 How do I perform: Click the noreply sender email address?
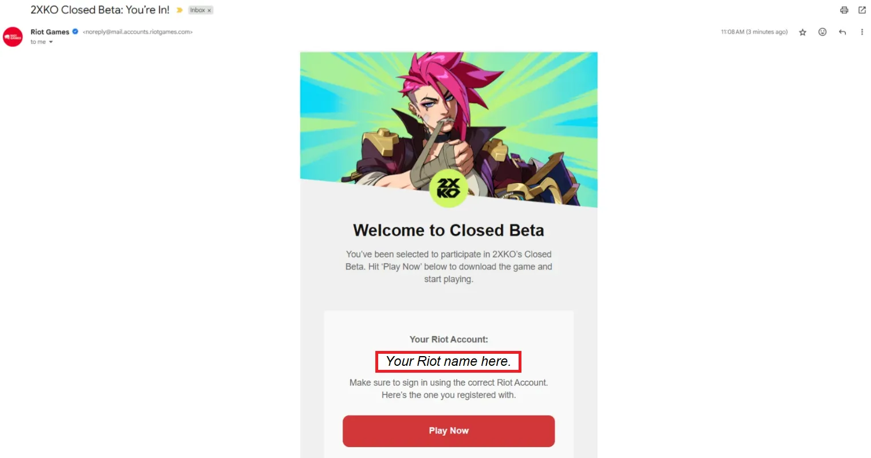pos(138,32)
